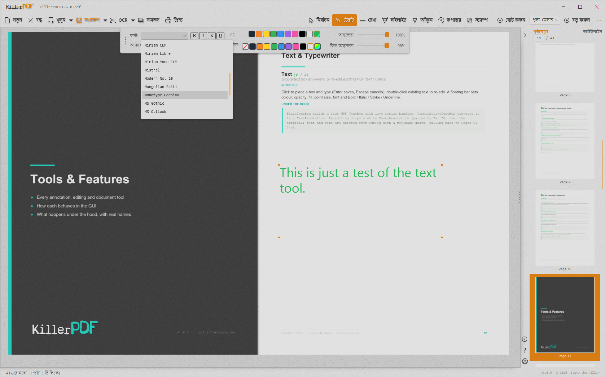Screen dimensions: 605x377
Task: Choose Miriam CLM font
Action: 185,45
